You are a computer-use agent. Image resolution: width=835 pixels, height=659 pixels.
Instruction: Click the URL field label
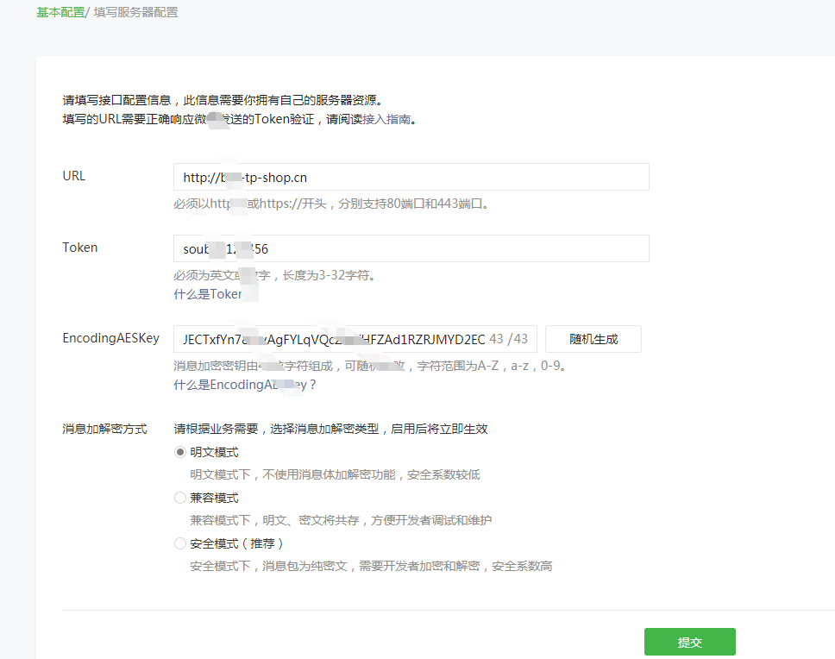click(74, 176)
